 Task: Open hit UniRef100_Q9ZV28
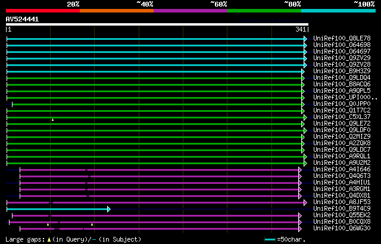pos(342,65)
